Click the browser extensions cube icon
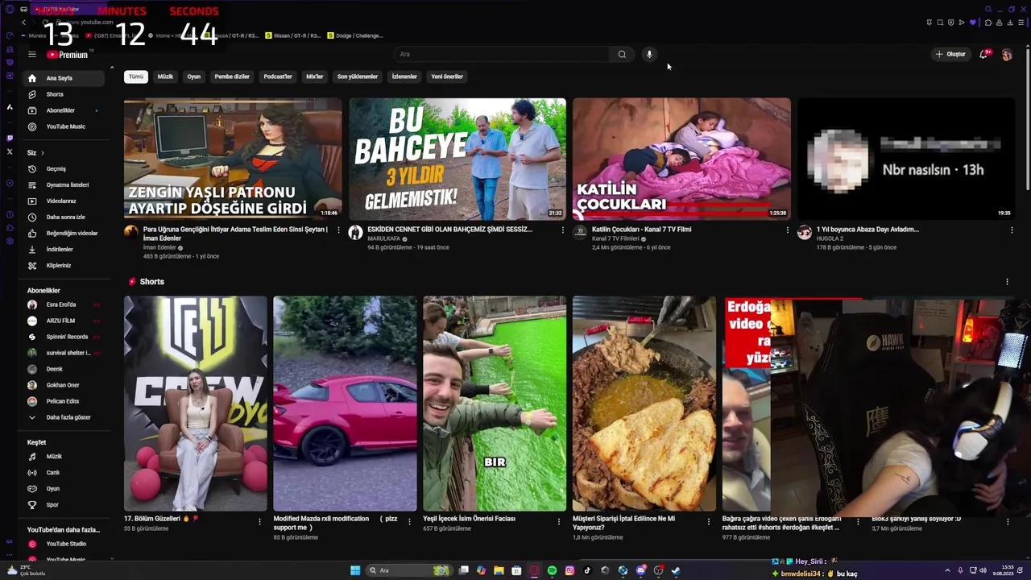Image resolution: width=1031 pixels, height=580 pixels. [x=988, y=23]
